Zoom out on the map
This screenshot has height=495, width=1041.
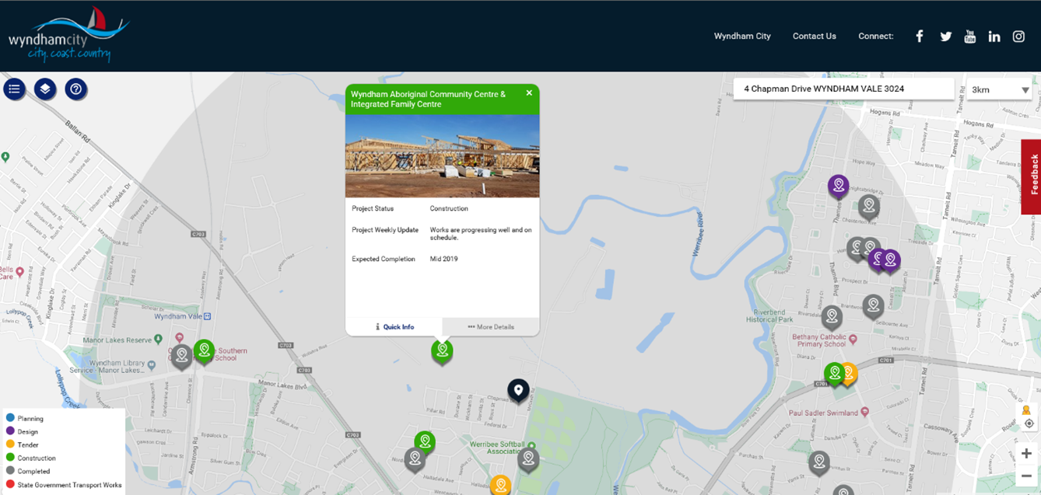tap(1026, 476)
